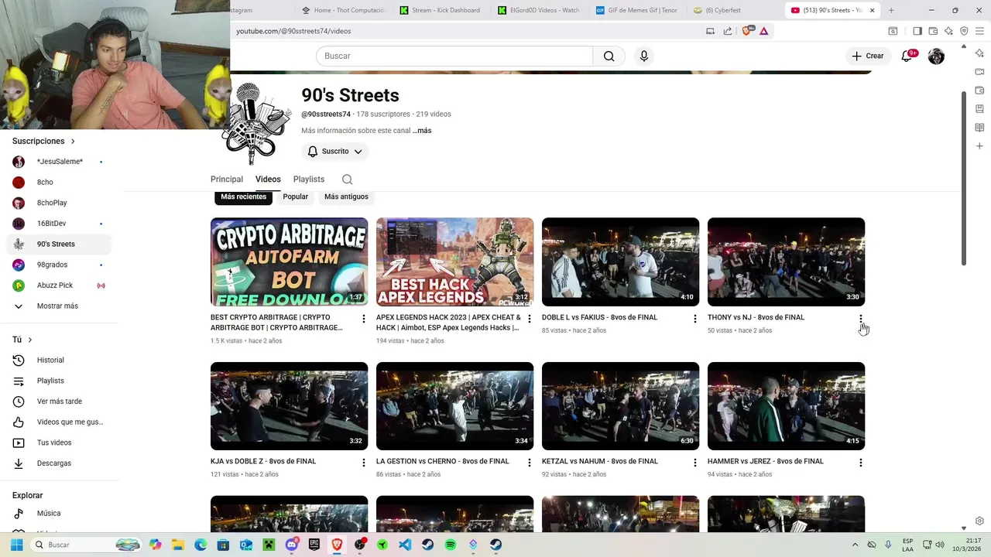991x557 pixels.
Task: Open a new browser tab
Action: (891, 10)
